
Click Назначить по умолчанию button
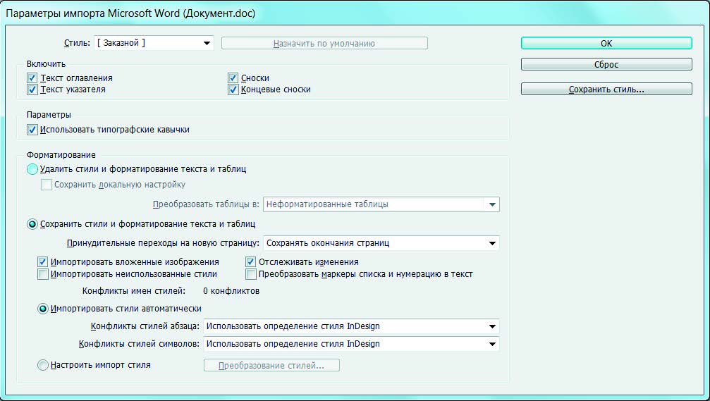[324, 44]
